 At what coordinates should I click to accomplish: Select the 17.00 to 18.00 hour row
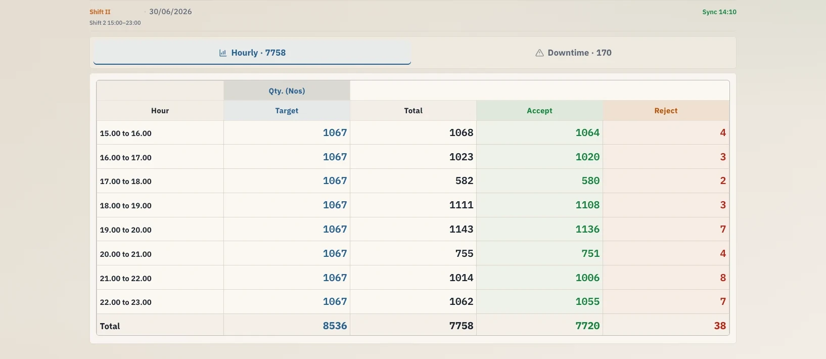413,181
